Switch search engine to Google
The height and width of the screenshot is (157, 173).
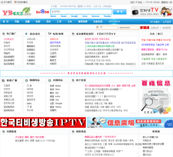click(x=74, y=16)
